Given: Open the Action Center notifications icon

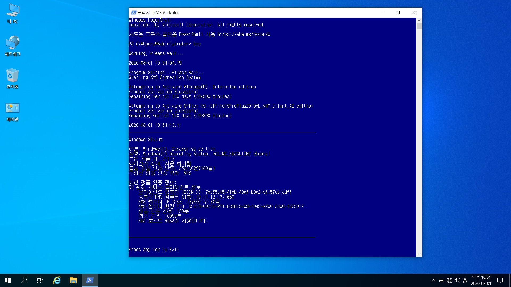Looking at the screenshot, I should [x=500, y=280].
